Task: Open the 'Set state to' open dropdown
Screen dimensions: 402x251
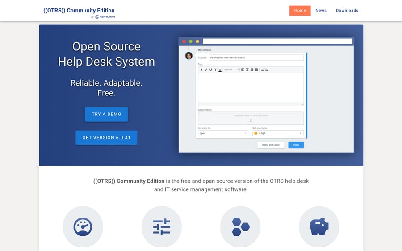Action: [x=223, y=133]
